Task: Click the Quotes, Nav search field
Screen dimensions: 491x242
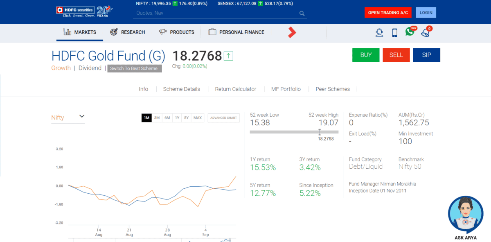Action: click(x=213, y=13)
